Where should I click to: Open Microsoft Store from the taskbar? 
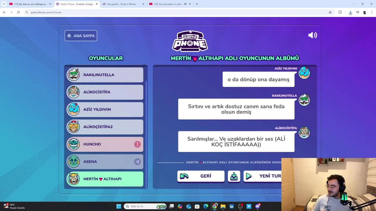pyautogui.click(x=197, y=206)
